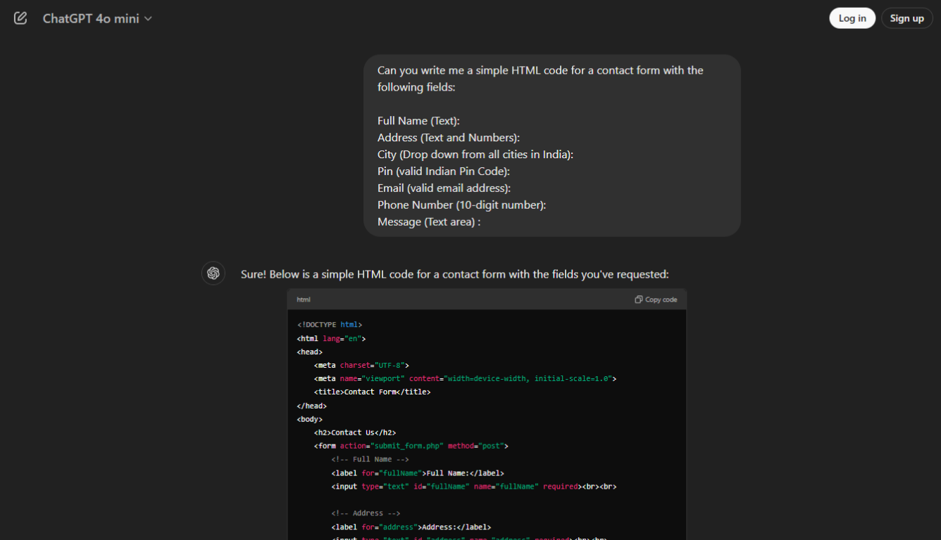Viewport: 941px width, 540px height.
Task: Click the Copy code button
Action: [x=656, y=300]
